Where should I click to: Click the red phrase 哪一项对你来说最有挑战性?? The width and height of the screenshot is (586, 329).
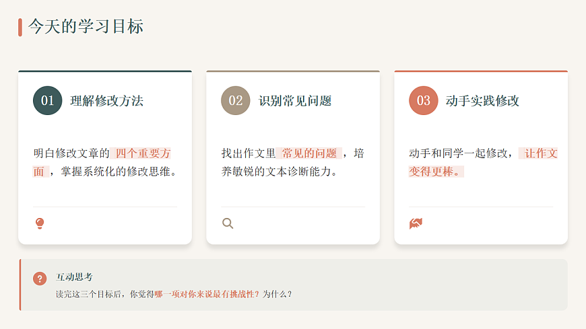tap(207, 294)
